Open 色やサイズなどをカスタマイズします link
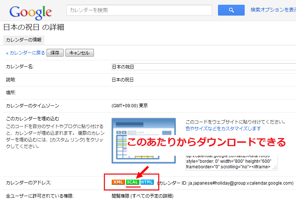Screen dimensions: 296x202 [223, 129]
